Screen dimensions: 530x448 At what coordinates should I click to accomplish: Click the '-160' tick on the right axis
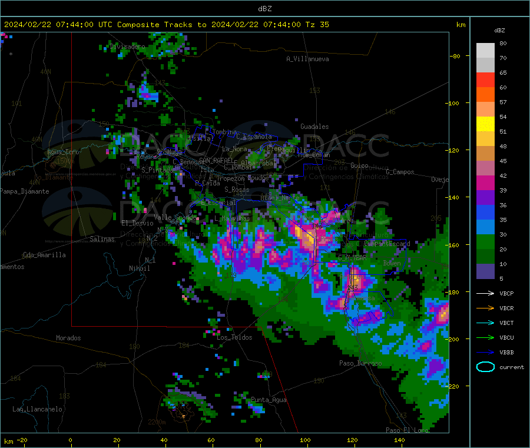(452, 245)
